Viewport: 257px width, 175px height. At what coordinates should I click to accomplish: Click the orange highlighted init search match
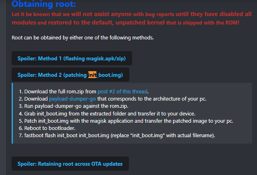92,75
